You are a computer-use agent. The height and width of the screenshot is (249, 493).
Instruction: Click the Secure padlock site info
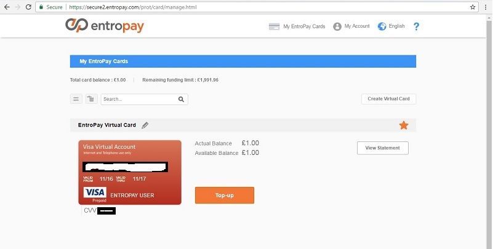[50, 7]
